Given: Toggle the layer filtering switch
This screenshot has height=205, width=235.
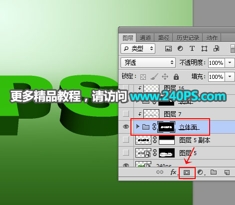Looking at the screenshot, I should point(233,48).
